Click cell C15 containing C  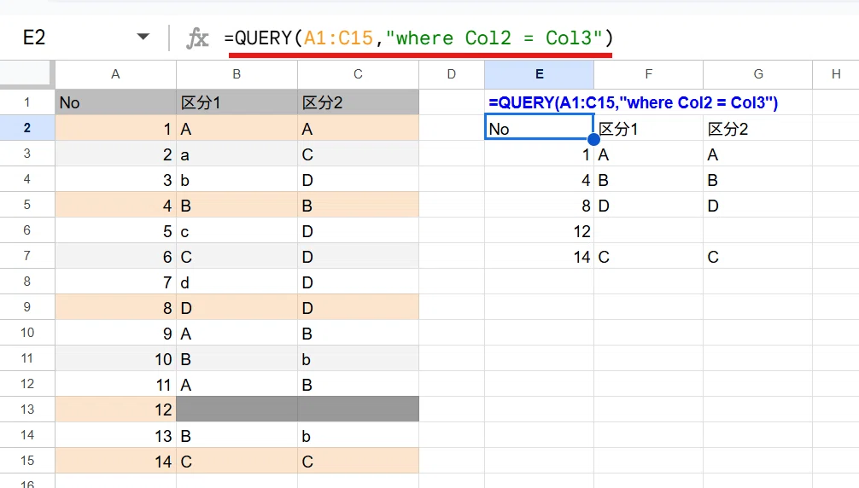pyautogui.click(x=358, y=461)
